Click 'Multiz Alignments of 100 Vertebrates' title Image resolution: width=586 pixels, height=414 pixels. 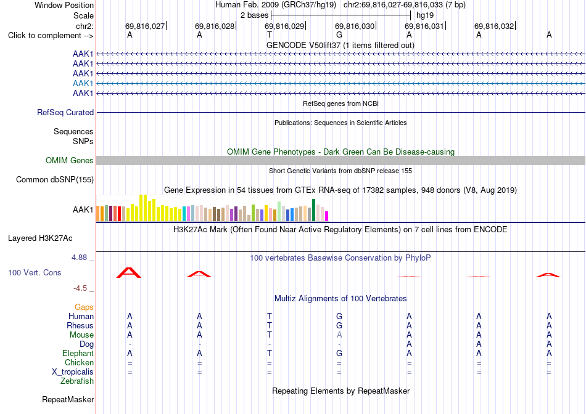pos(340,299)
